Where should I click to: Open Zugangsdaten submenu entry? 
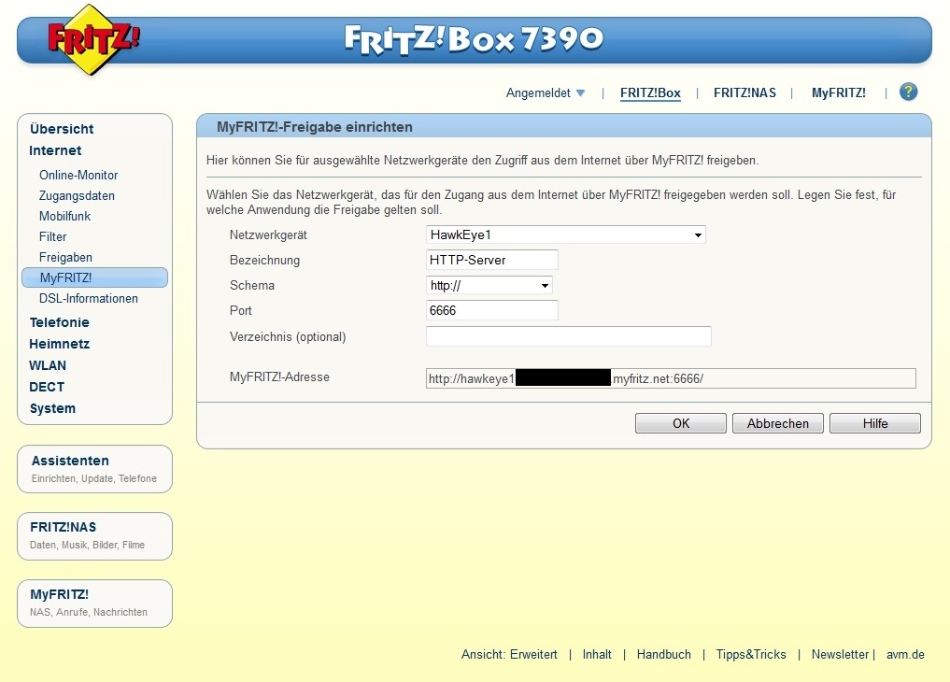click(77, 195)
